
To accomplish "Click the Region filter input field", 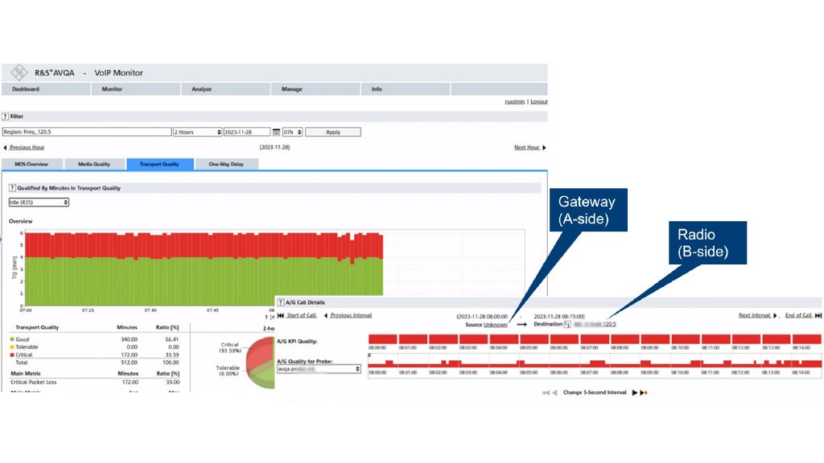I will click(x=86, y=132).
